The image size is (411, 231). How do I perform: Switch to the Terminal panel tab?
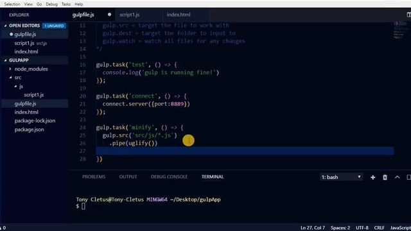click(213, 177)
